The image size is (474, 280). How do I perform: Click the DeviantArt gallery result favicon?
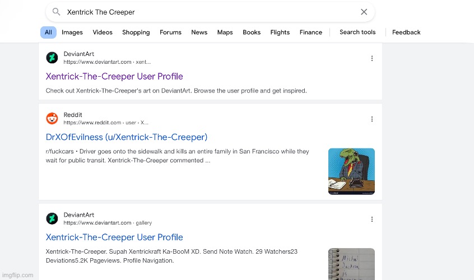click(52, 218)
